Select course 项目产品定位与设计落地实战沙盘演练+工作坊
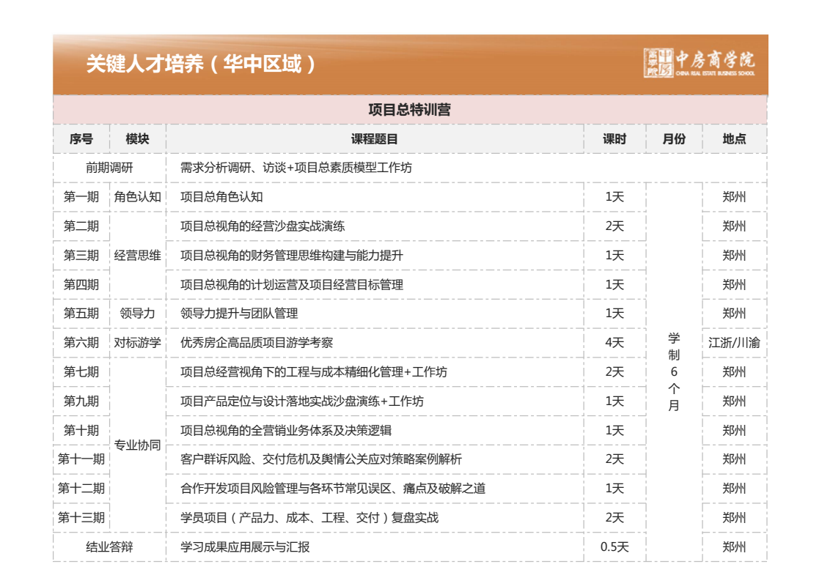The height and width of the screenshot is (578, 822). point(302,401)
